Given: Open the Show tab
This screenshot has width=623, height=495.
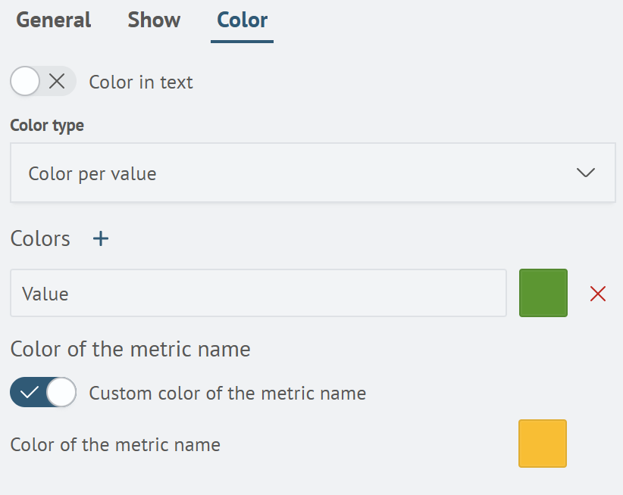Looking at the screenshot, I should [x=154, y=20].
